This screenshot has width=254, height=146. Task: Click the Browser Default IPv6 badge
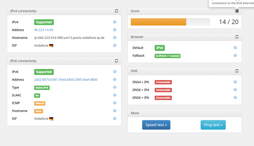tap(160, 48)
